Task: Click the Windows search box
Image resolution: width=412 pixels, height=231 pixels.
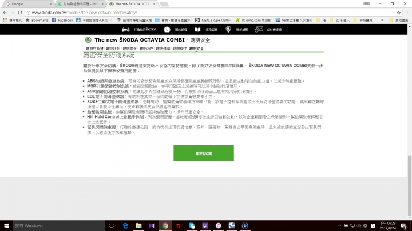Action: (59, 225)
